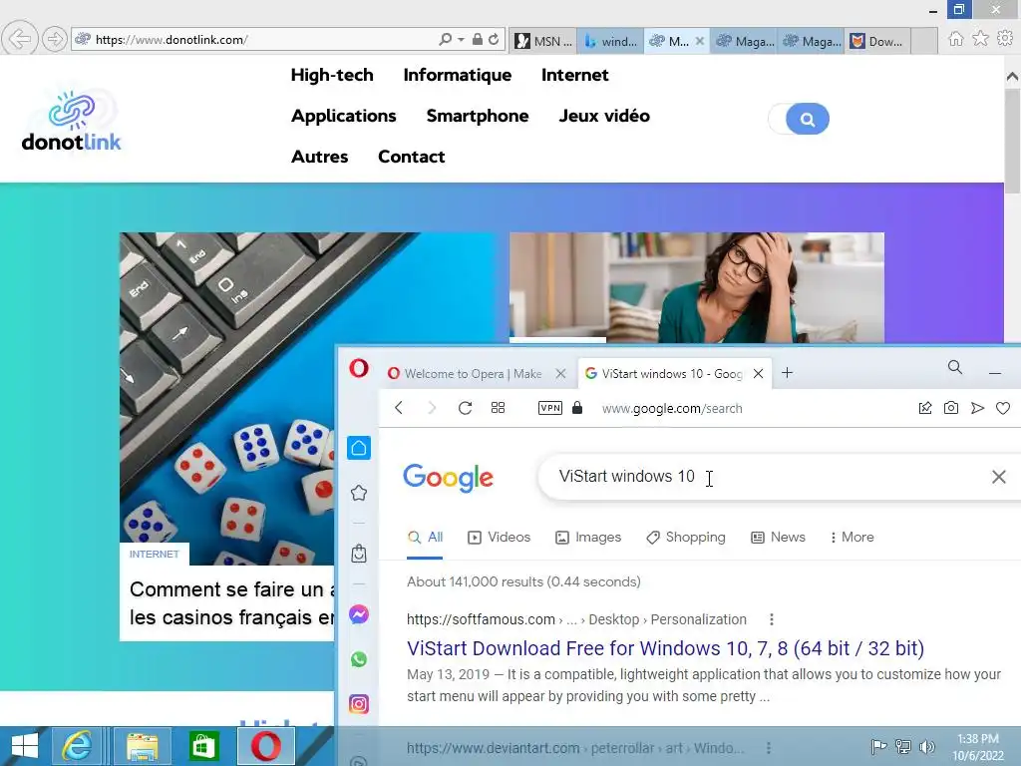The width and height of the screenshot is (1021, 766).
Task: Switch to the Welcome to Opera tab
Action: click(472, 374)
